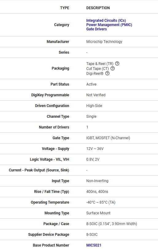Image resolution: width=158 pixels, height=249 pixels.
Task: Click the 12V ~ 36V supply voltage value
Action: 95,149
